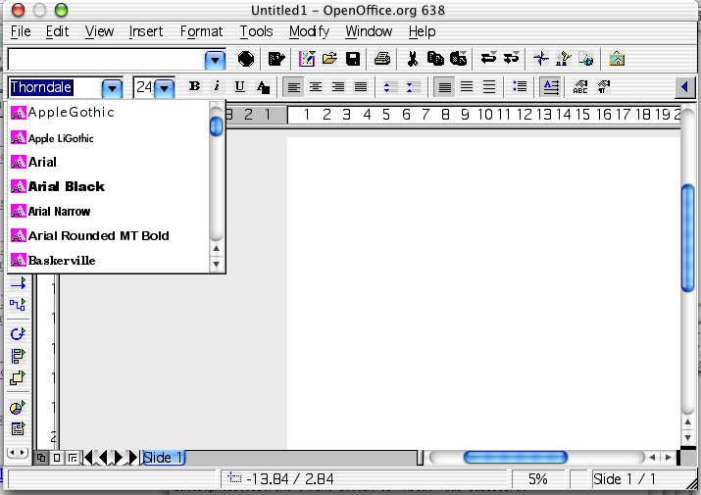Toggle Underline formatting
This screenshot has width=701, height=495.
click(x=239, y=86)
